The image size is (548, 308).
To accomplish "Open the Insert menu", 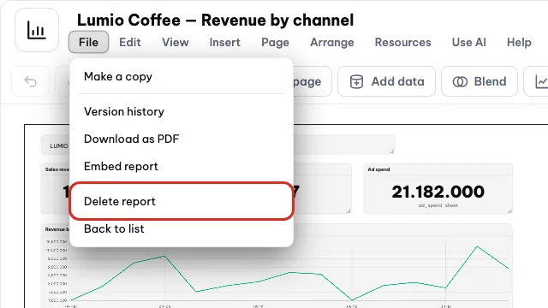I will click(224, 42).
